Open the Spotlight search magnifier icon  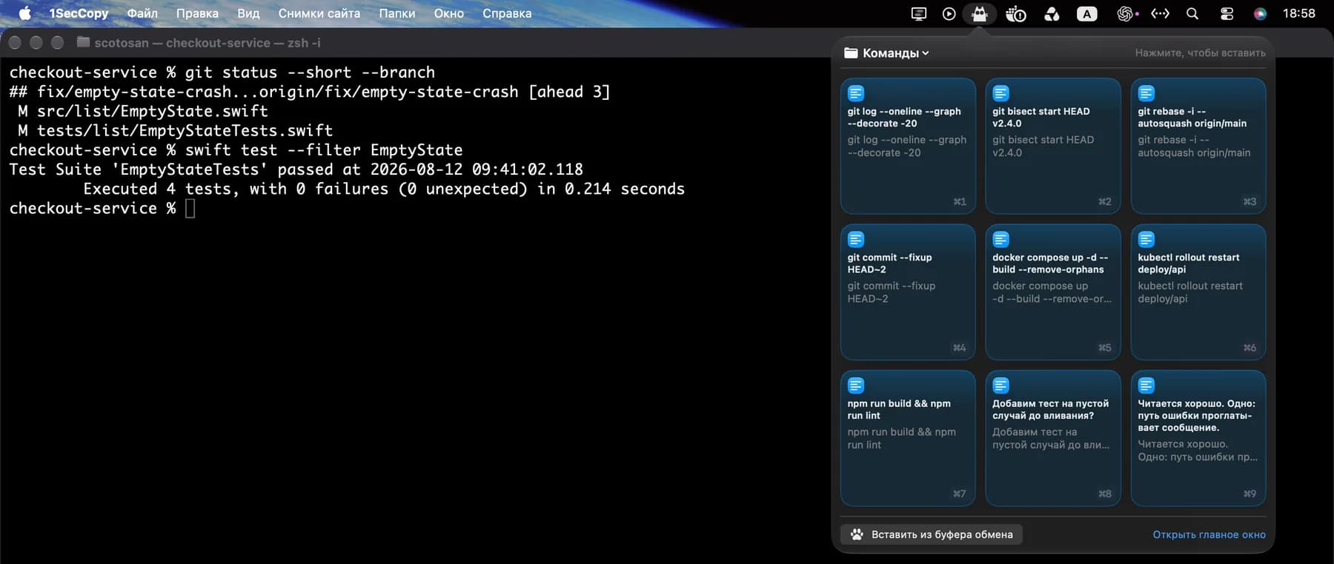tap(1192, 13)
